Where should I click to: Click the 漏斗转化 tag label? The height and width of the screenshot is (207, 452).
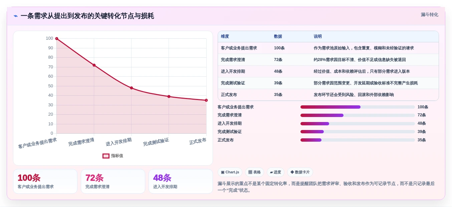tap(429, 15)
